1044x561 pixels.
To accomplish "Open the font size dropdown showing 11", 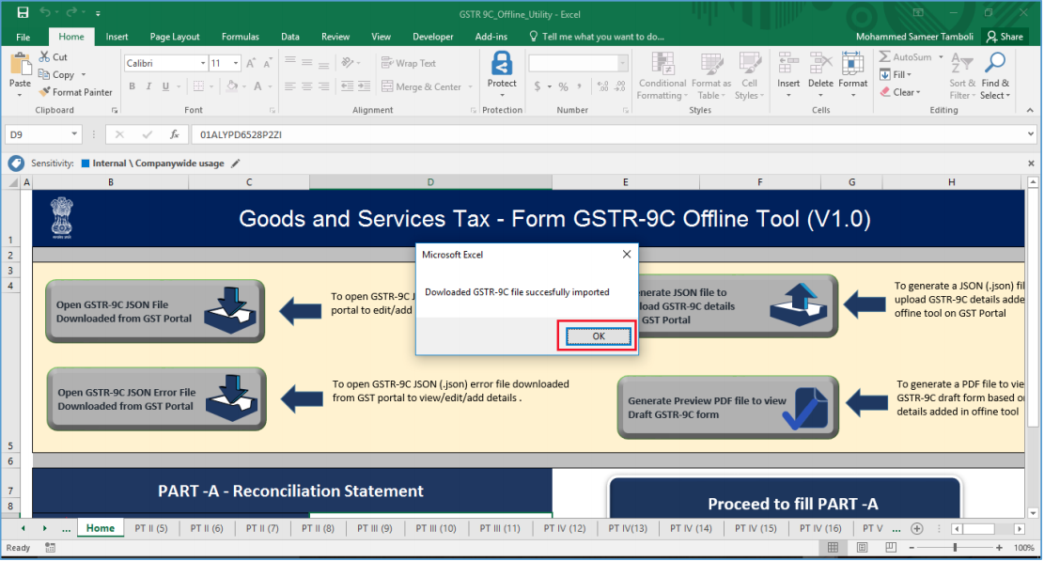I will tap(236, 63).
